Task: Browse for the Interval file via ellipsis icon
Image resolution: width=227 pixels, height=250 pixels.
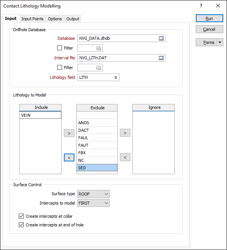Action: [x=161, y=58]
